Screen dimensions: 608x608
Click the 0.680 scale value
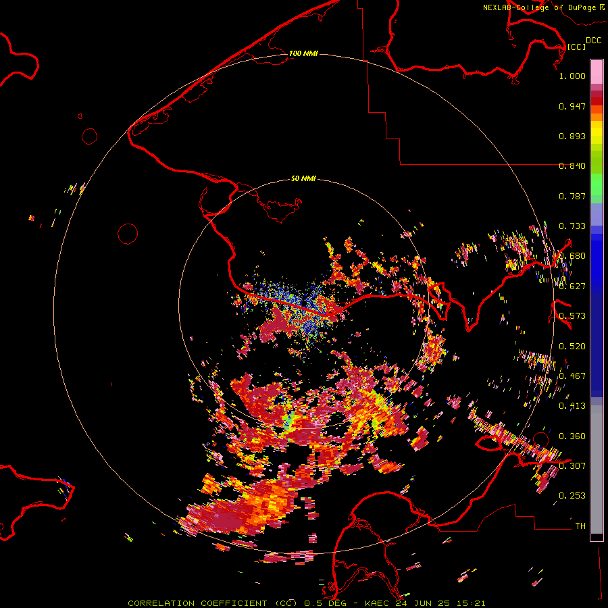pyautogui.click(x=572, y=256)
